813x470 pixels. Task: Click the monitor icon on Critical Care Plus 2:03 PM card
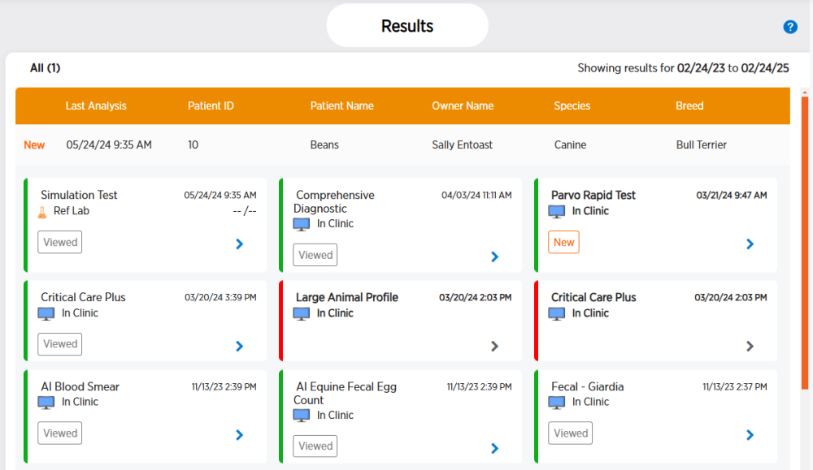556,313
